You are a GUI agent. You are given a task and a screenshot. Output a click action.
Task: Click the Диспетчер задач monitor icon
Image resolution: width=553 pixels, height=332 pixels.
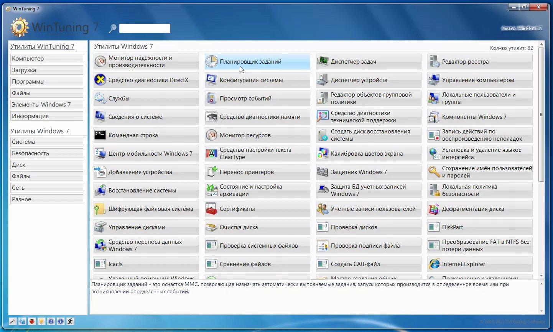pos(323,61)
